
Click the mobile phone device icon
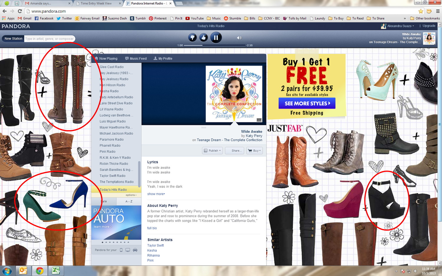pos(121,250)
